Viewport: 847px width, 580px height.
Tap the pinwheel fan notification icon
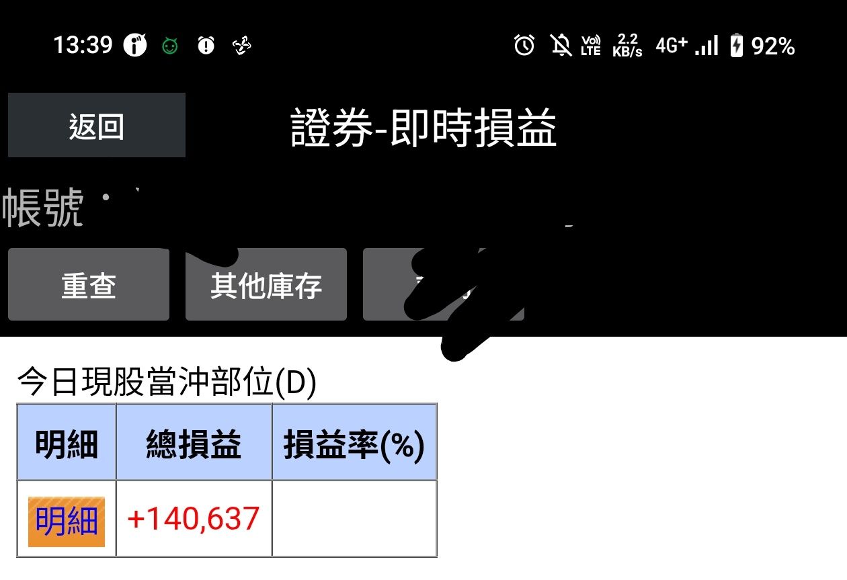(x=241, y=46)
